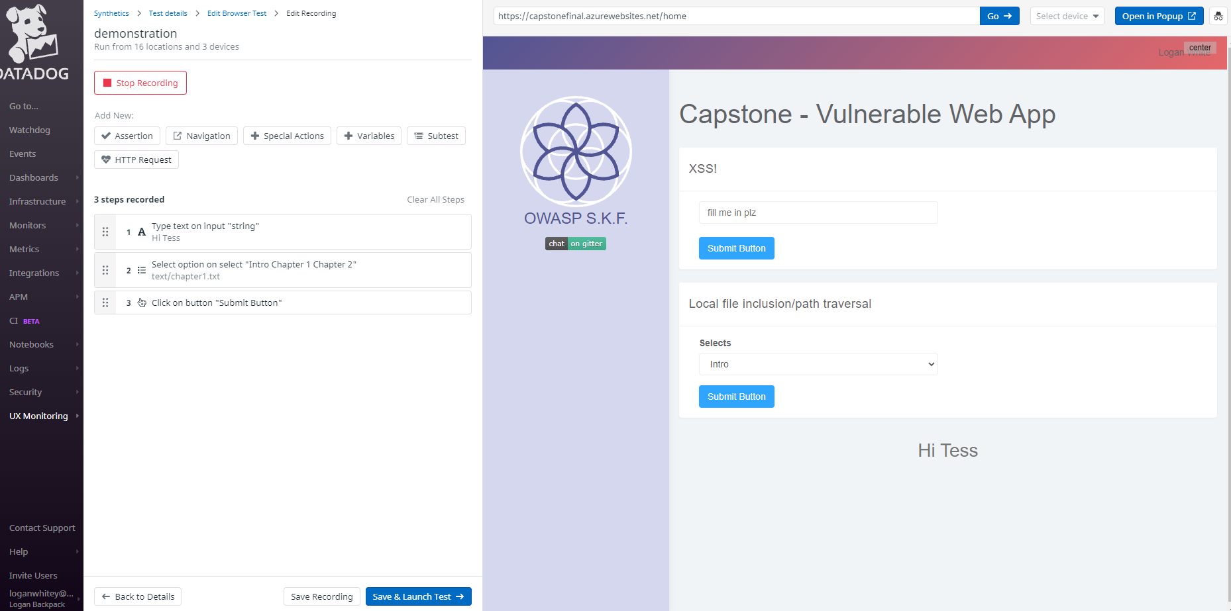Click the OWASP S.K.F. flower logo

[576, 151]
